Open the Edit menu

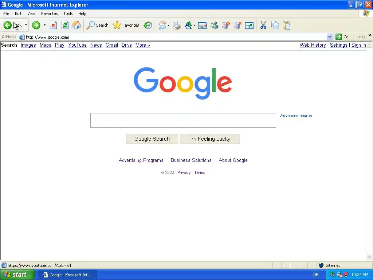18,13
